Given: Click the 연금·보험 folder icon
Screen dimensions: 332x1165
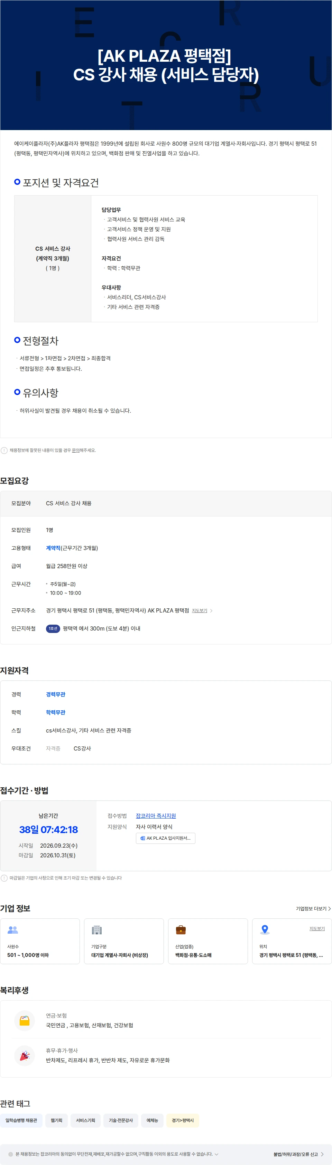Looking at the screenshot, I should click(x=25, y=1021).
